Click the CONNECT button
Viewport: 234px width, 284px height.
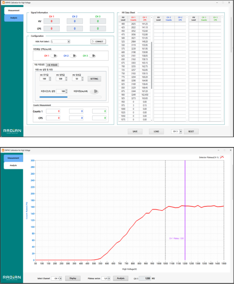coord(98,41)
